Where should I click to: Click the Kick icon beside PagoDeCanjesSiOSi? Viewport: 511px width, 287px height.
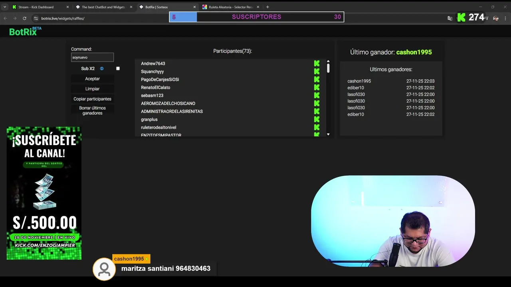click(317, 79)
